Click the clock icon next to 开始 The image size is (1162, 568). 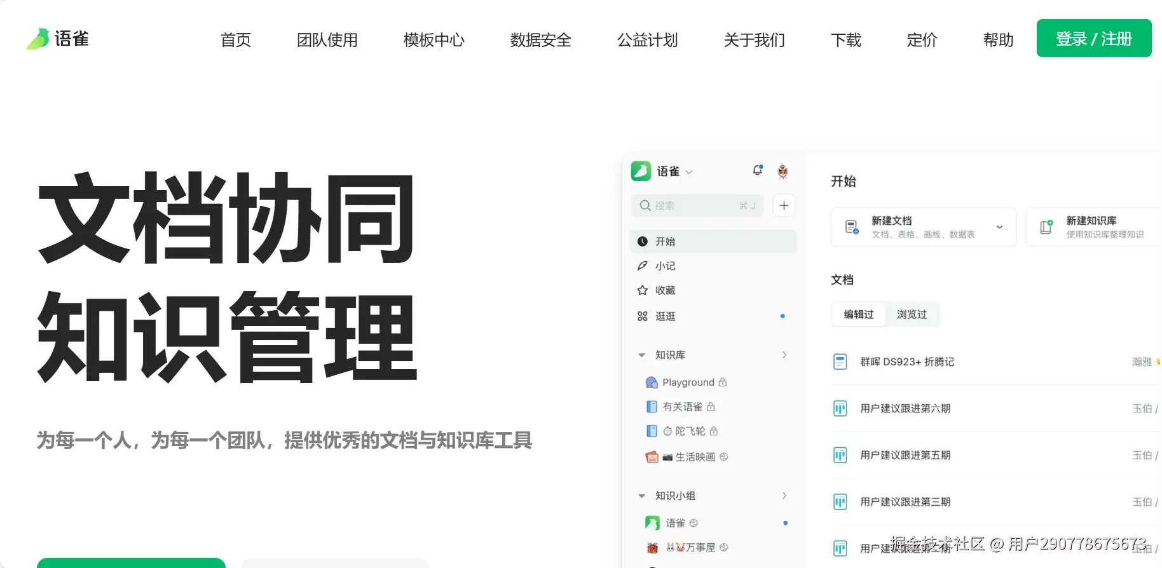(643, 241)
